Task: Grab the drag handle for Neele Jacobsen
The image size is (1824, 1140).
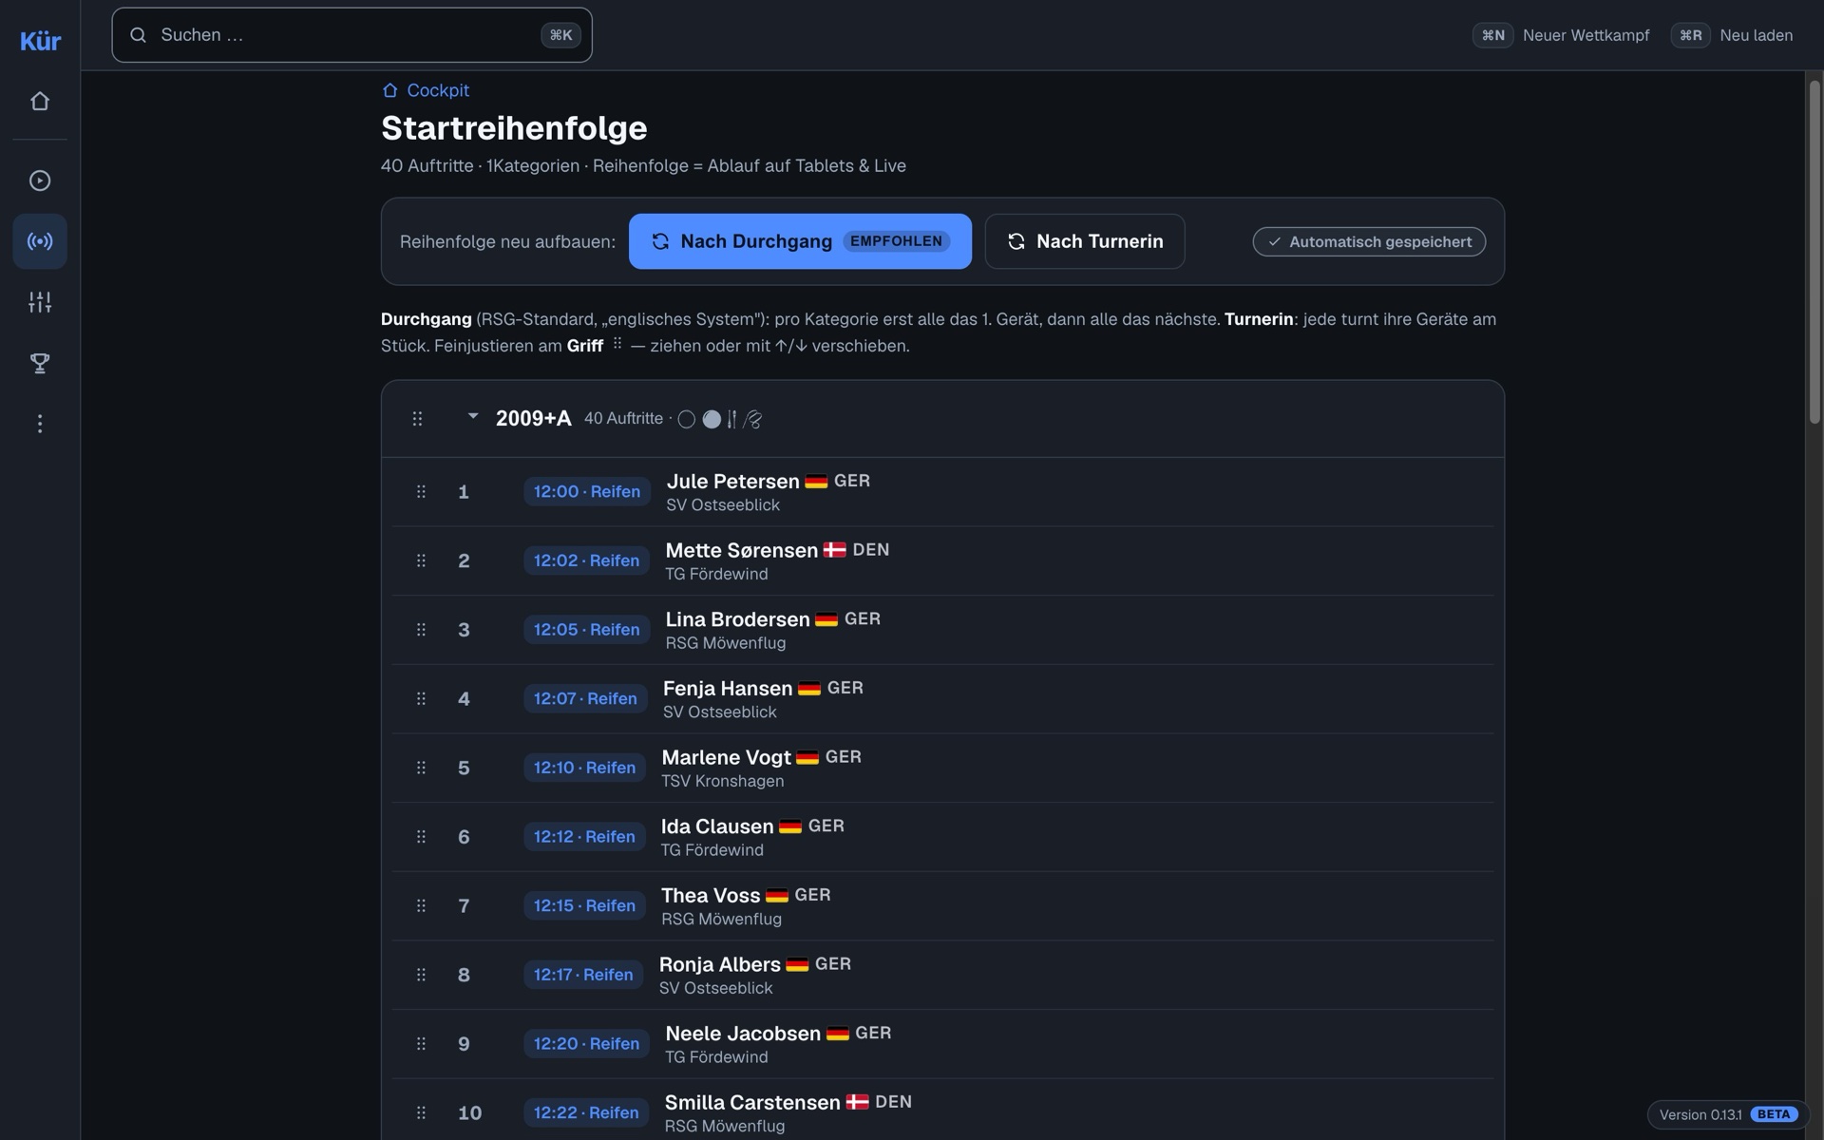Action: tap(421, 1044)
